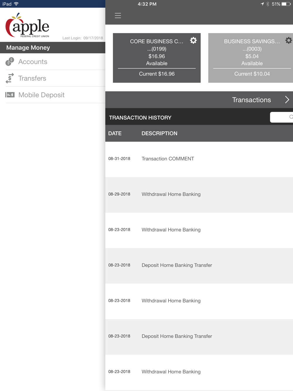Viewport: 293px width, 391px height.
Task: Click the $5.04 available balance
Action: click(x=252, y=56)
